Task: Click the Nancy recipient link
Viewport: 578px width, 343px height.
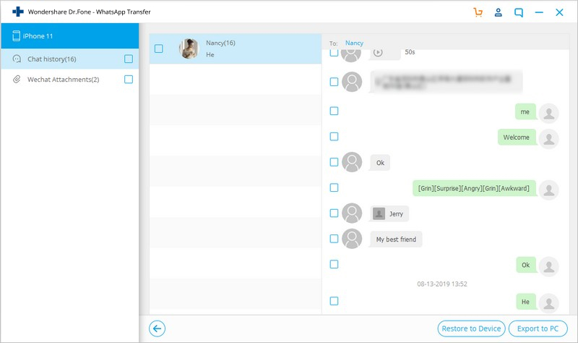Action: 354,43
